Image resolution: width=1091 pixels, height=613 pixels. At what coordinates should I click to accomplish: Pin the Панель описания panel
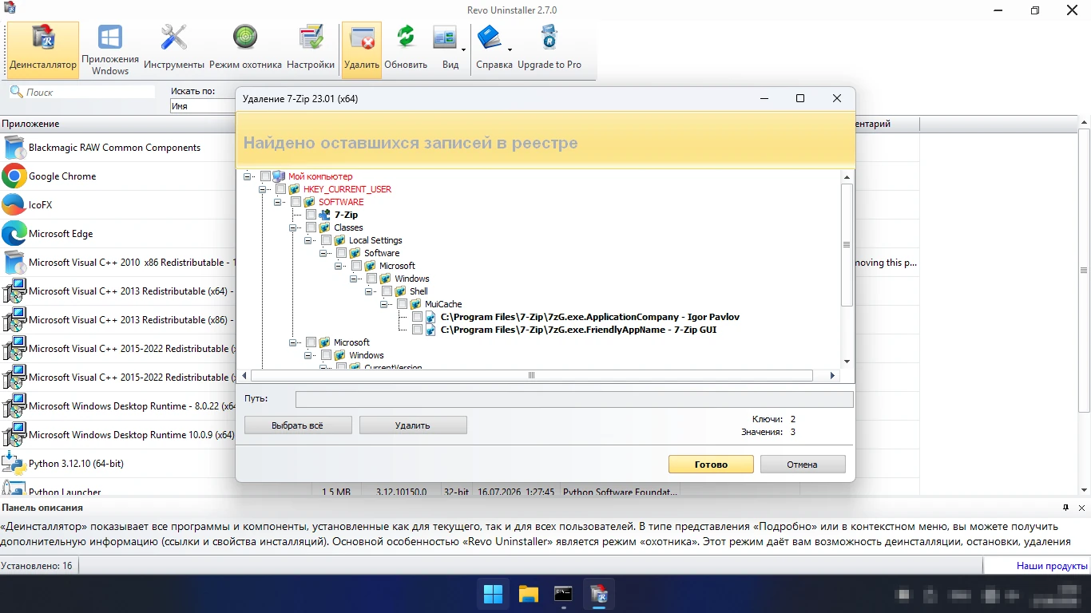1066,508
